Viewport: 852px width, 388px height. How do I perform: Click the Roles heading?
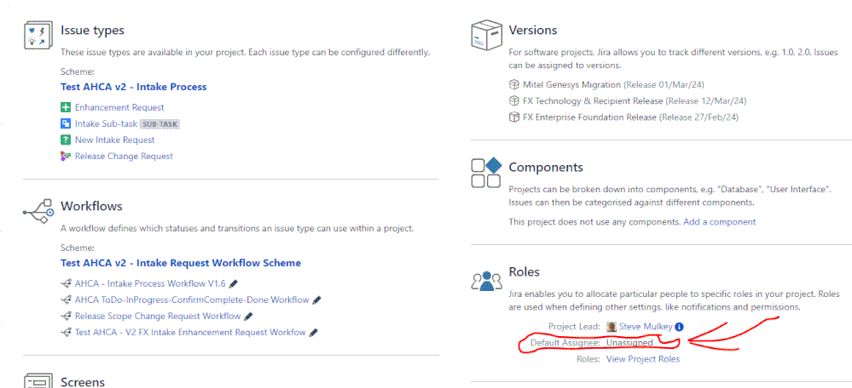524,271
